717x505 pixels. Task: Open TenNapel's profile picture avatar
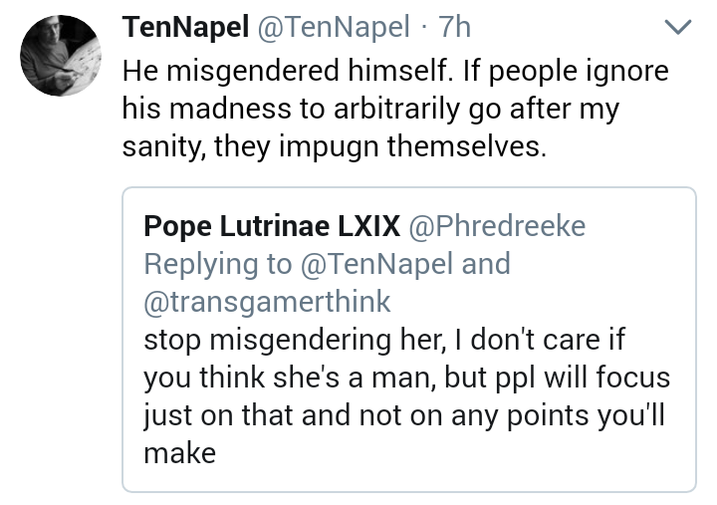pyautogui.click(x=61, y=56)
